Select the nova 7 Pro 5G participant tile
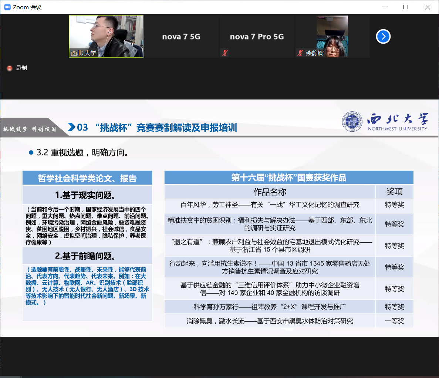Viewport: 439px width, 378px height. pyautogui.click(x=257, y=36)
